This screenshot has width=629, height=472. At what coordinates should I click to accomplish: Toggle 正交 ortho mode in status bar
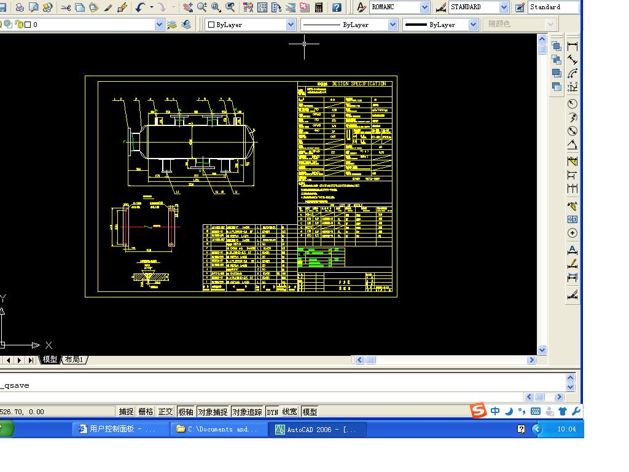point(166,412)
